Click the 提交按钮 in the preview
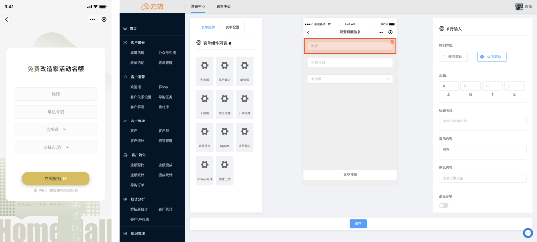537x242 pixels. click(x=350, y=175)
